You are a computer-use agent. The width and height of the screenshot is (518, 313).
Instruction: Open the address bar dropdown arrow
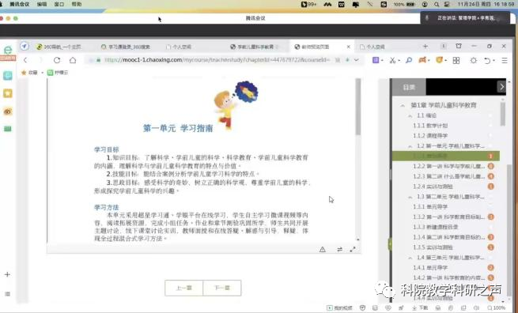(357, 60)
